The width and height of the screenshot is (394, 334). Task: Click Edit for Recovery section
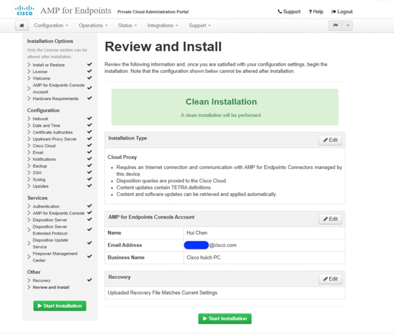330,279
